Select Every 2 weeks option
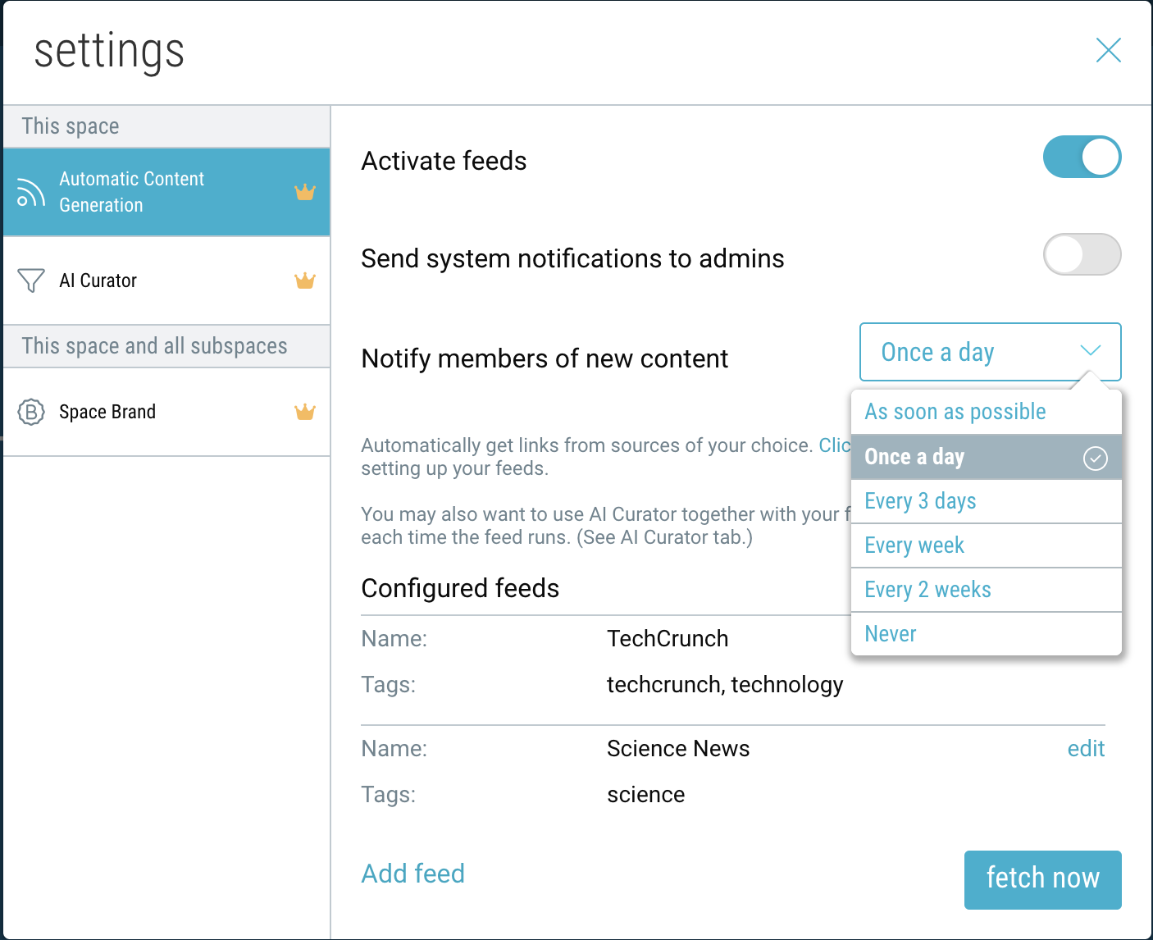 [927, 590]
